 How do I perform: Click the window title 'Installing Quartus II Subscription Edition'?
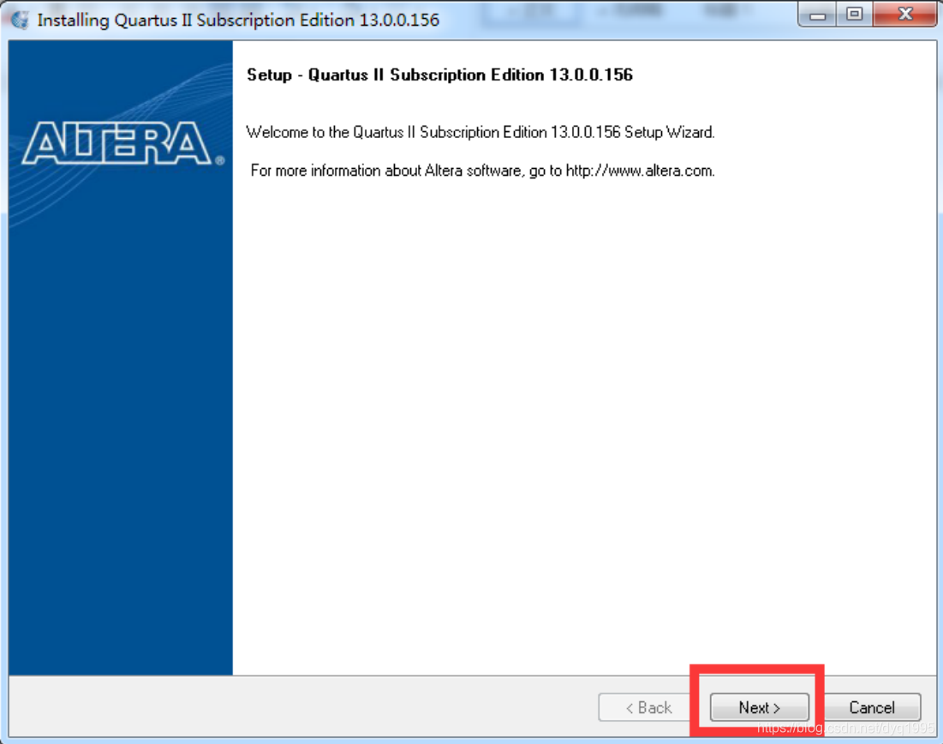[238, 20]
